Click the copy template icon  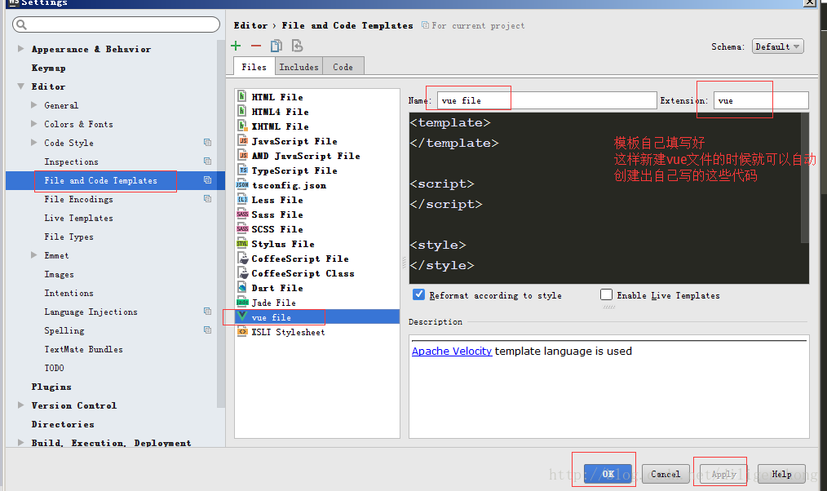(276, 46)
